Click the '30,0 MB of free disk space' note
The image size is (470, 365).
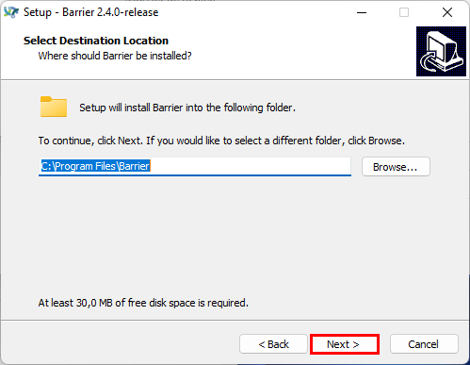(143, 303)
